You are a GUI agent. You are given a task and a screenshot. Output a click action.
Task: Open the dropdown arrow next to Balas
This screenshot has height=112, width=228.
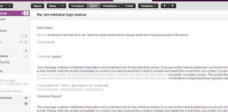tap(63, 6)
